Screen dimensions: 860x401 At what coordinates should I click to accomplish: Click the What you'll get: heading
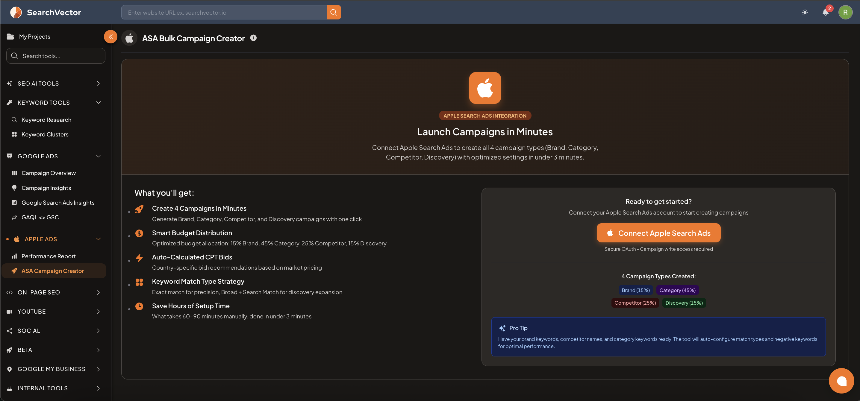click(164, 193)
